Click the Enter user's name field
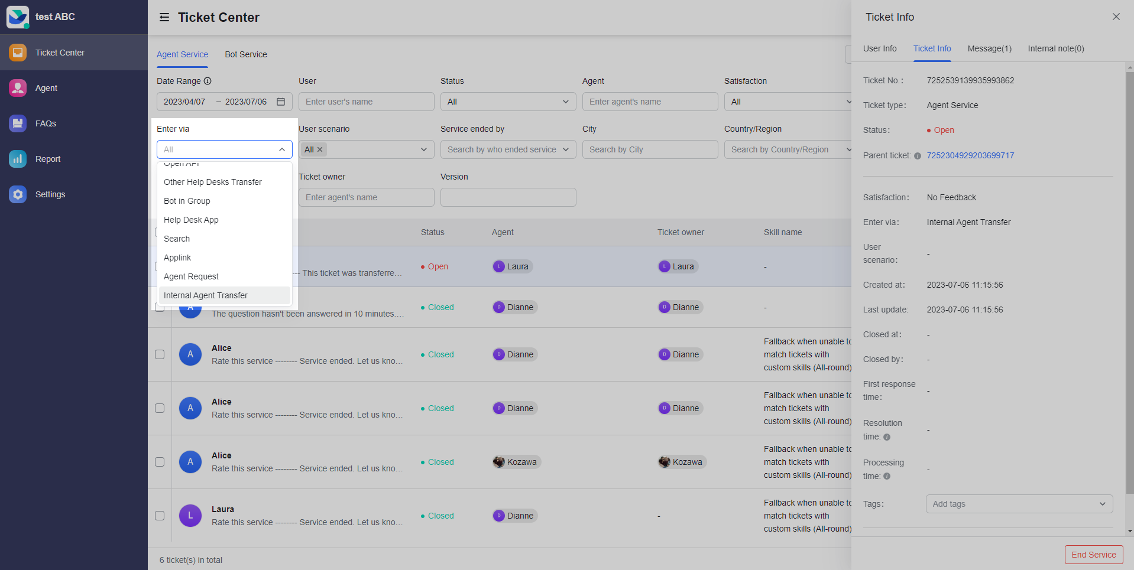This screenshot has height=570, width=1134. (366, 102)
